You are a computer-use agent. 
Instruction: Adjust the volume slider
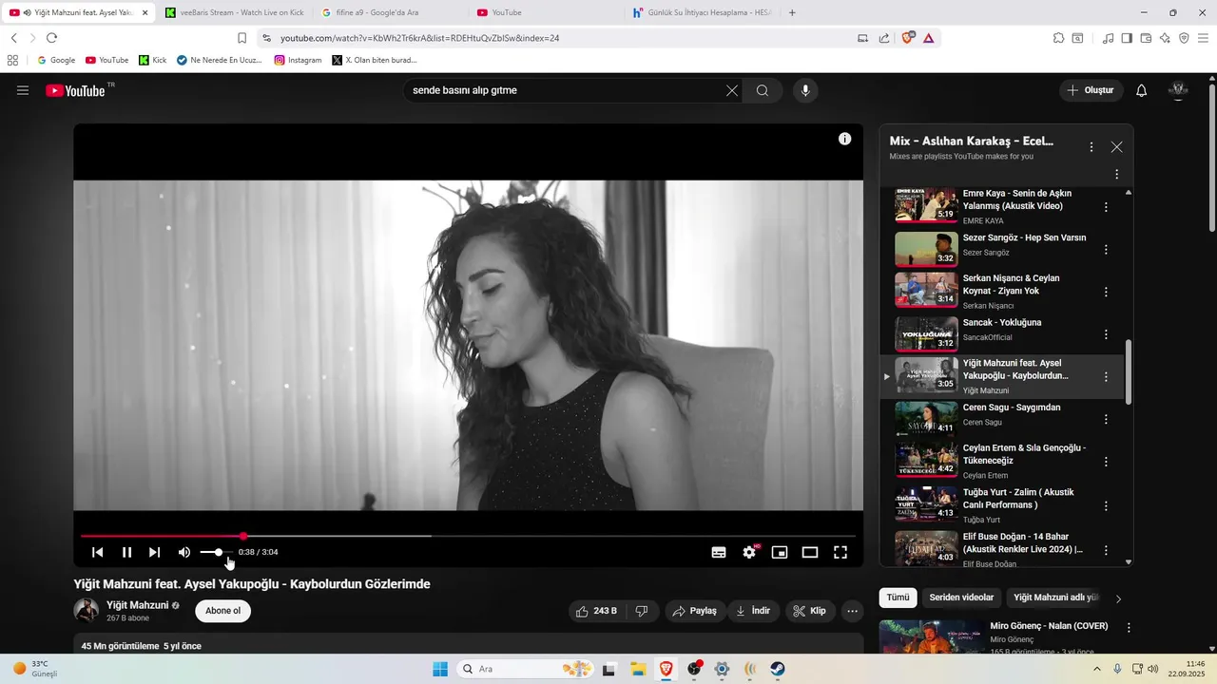pos(216,552)
